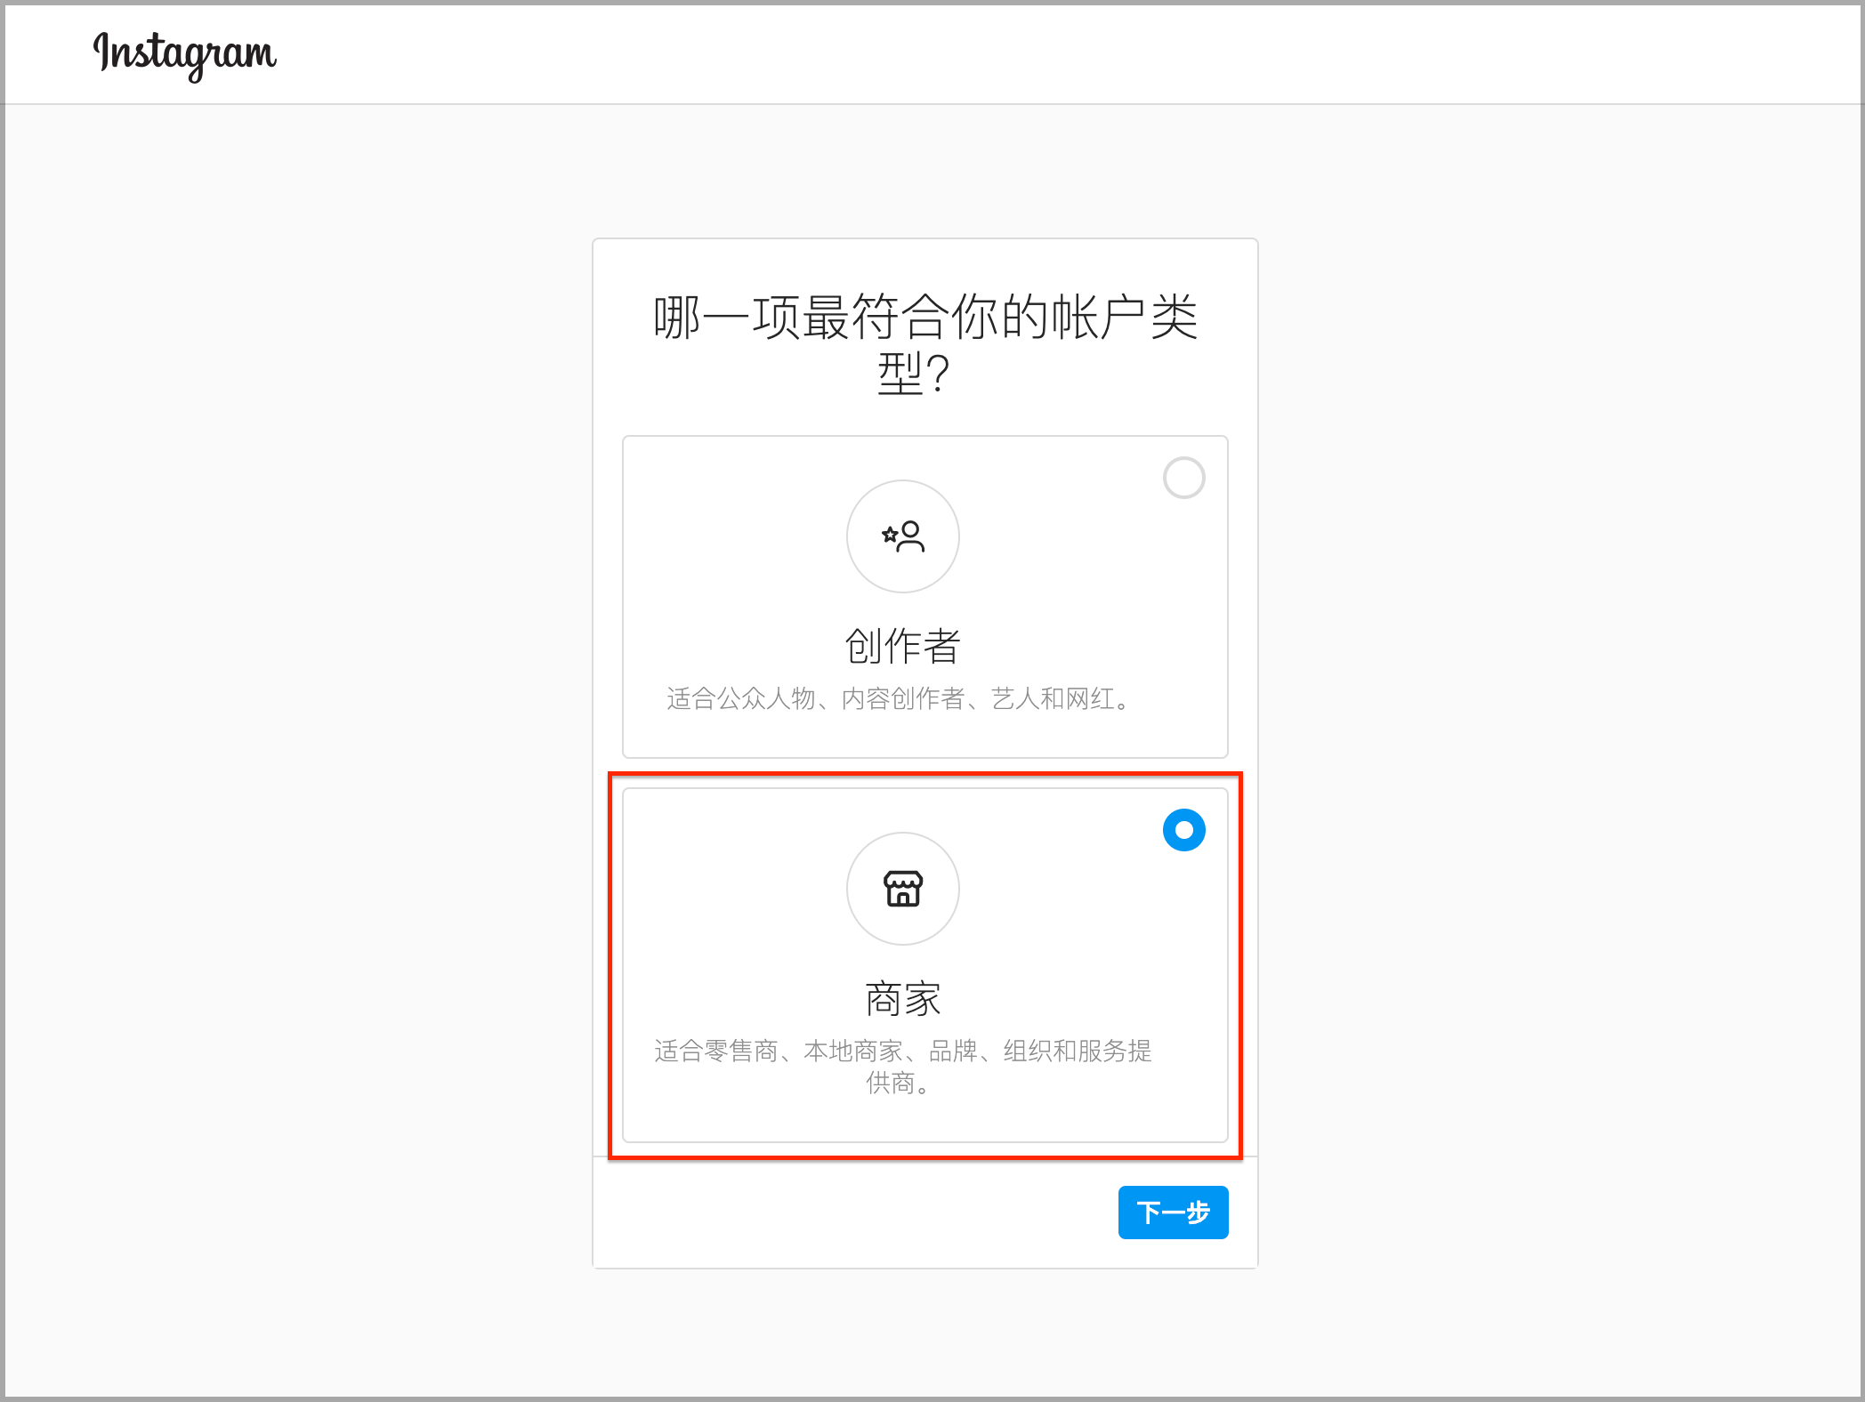Click the creator person-star icon
This screenshot has height=1402, width=1865.
903,536
